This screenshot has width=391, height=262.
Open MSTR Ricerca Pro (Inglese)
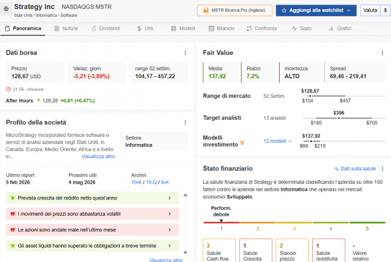tap(235, 10)
